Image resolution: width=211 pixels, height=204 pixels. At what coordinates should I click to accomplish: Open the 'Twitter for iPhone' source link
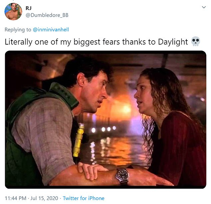(x=84, y=198)
